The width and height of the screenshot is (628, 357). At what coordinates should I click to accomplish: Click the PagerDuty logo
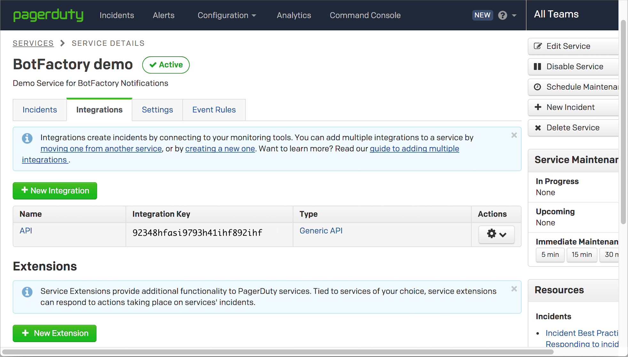[48, 15]
